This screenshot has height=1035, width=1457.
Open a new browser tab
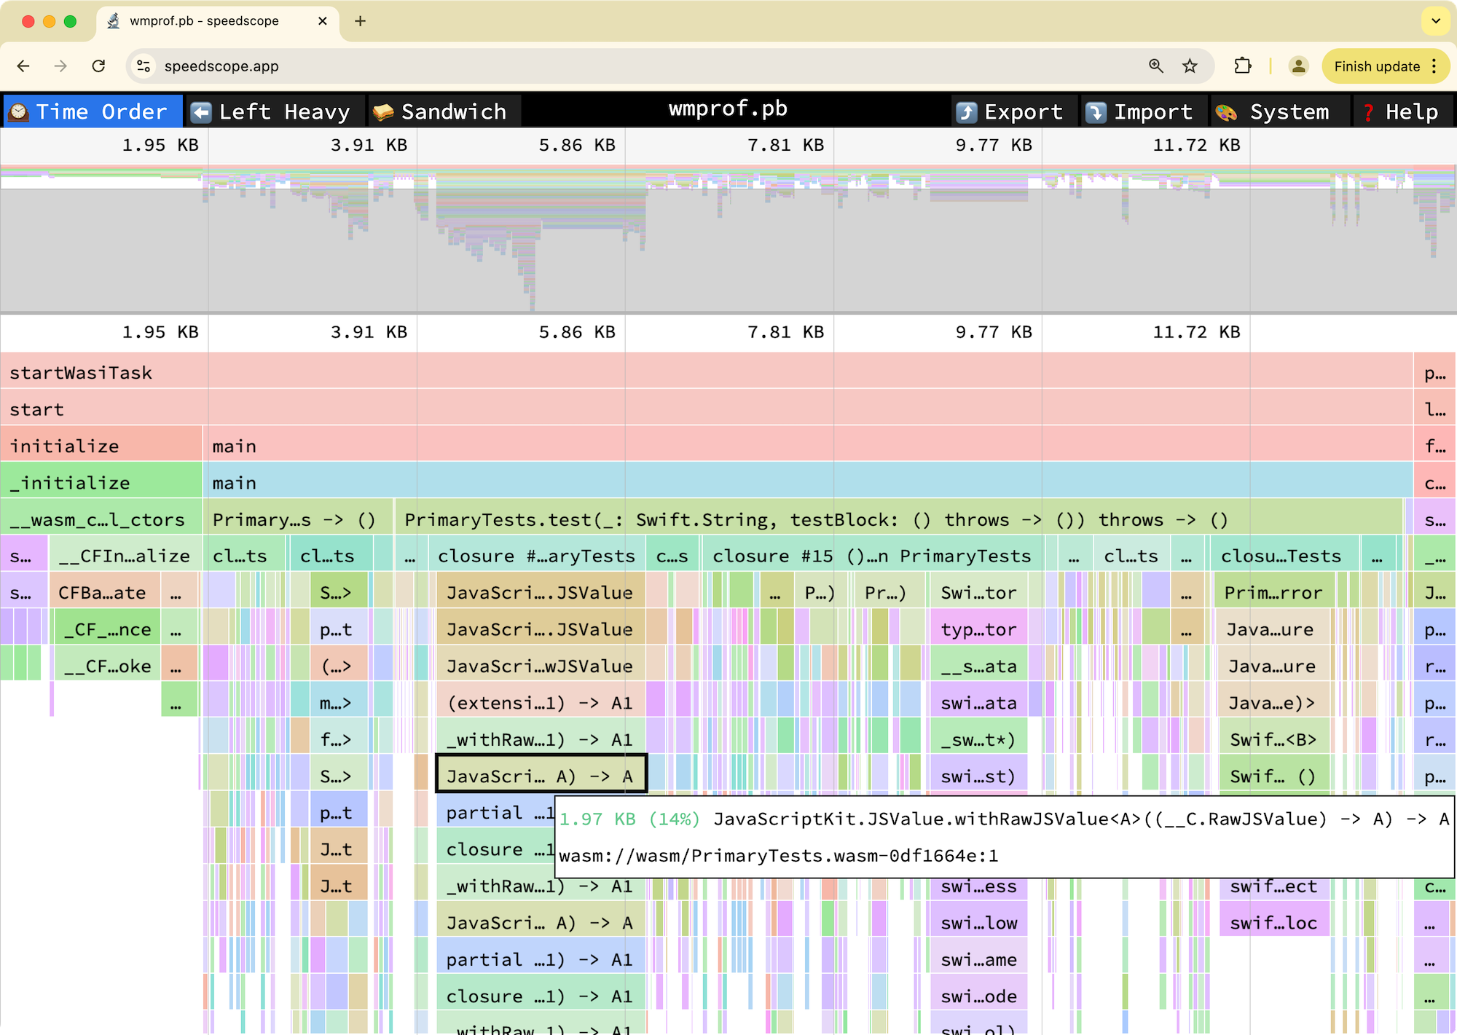(360, 21)
